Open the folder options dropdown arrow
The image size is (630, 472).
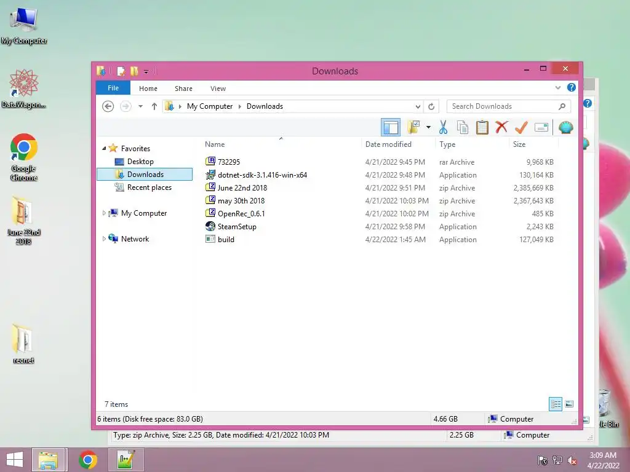tap(428, 128)
